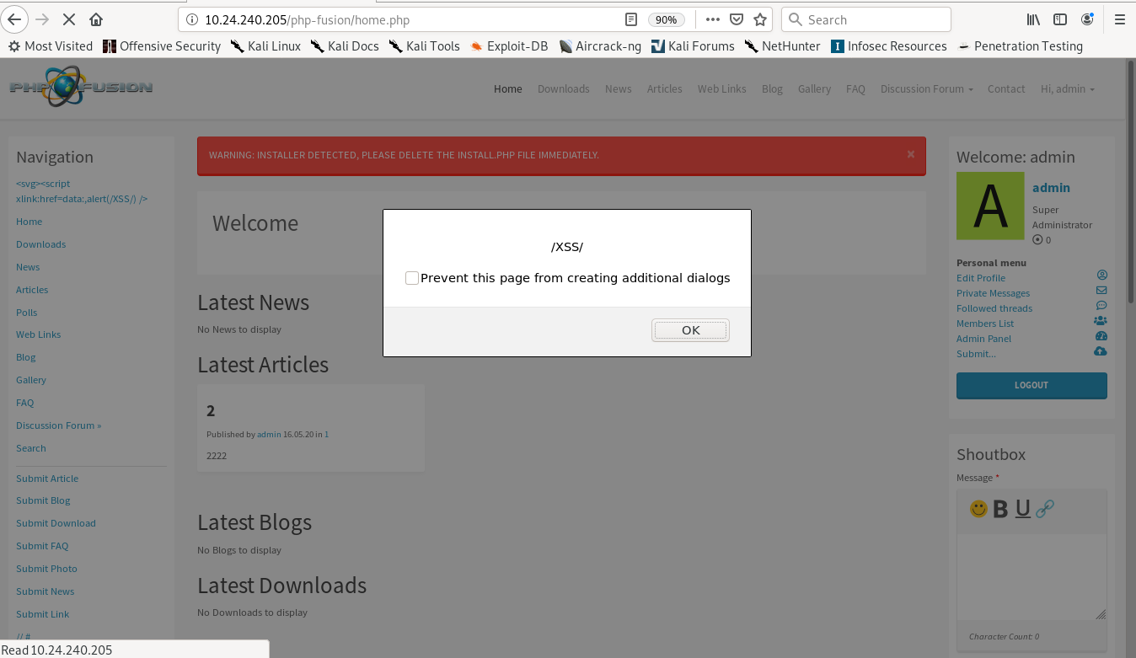This screenshot has width=1136, height=658.
Task: Select Gallery in top navigation
Action: point(815,89)
